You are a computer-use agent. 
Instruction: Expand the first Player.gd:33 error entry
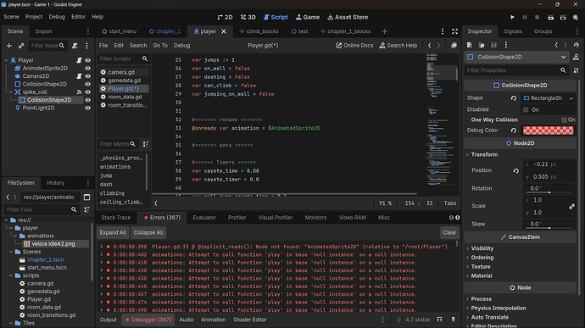click(x=101, y=247)
